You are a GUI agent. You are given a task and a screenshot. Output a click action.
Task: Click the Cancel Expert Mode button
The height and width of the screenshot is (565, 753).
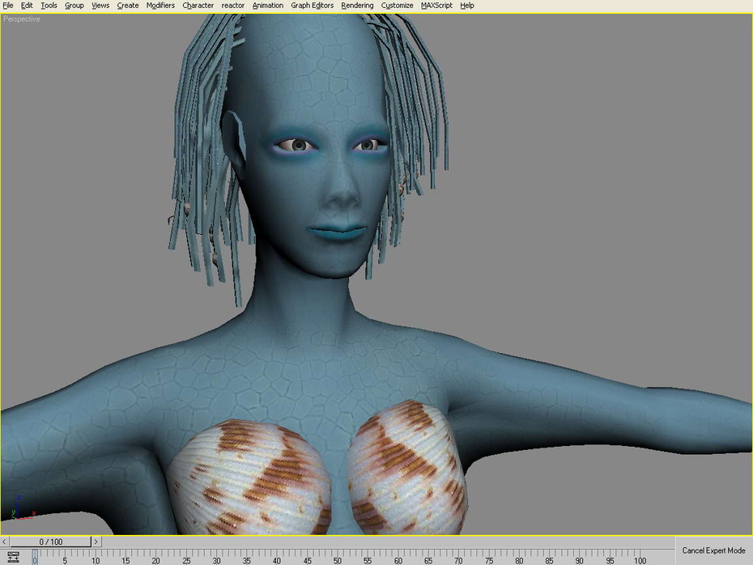point(713,550)
